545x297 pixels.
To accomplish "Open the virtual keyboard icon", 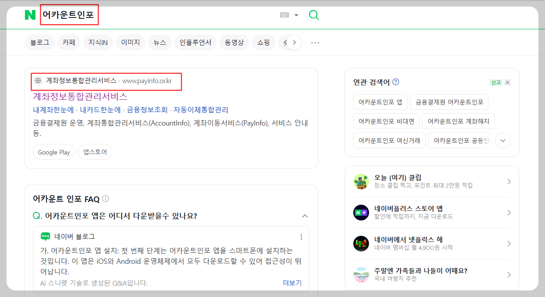I will 285,15.
